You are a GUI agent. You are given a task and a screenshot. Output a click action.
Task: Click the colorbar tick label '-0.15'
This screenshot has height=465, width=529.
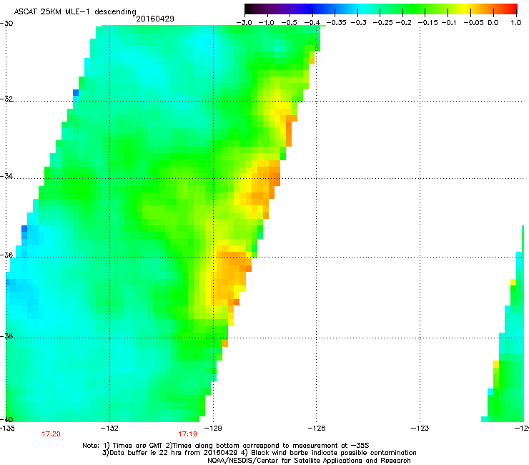(x=427, y=23)
